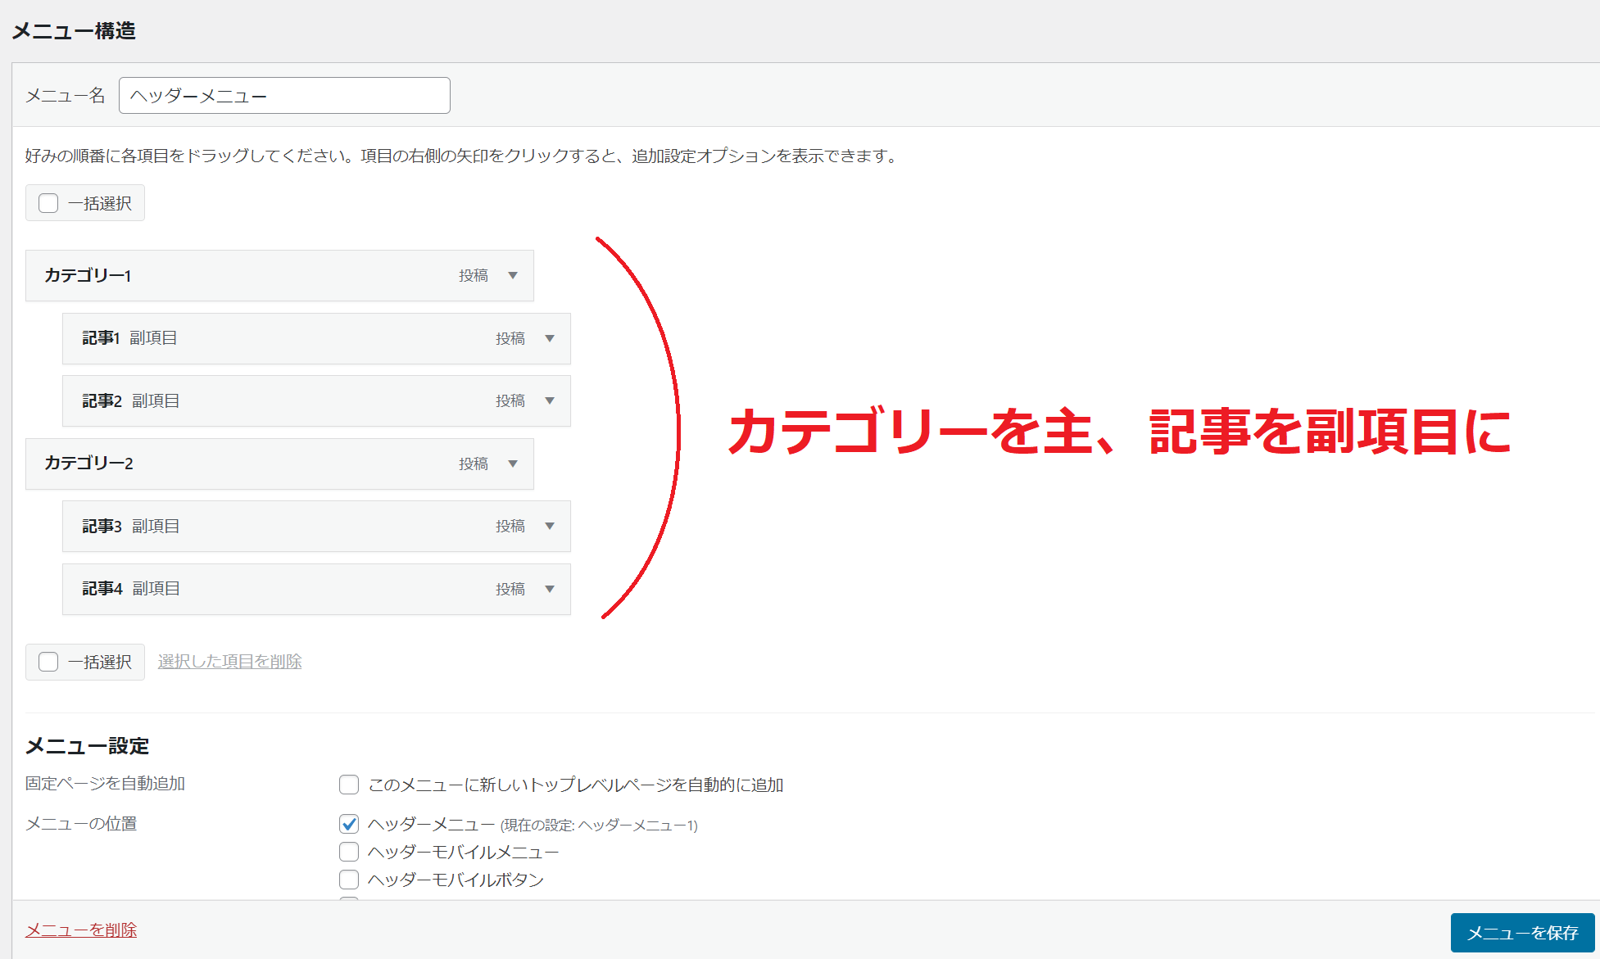Enable auto-add new top-level pages checkbox

(349, 785)
